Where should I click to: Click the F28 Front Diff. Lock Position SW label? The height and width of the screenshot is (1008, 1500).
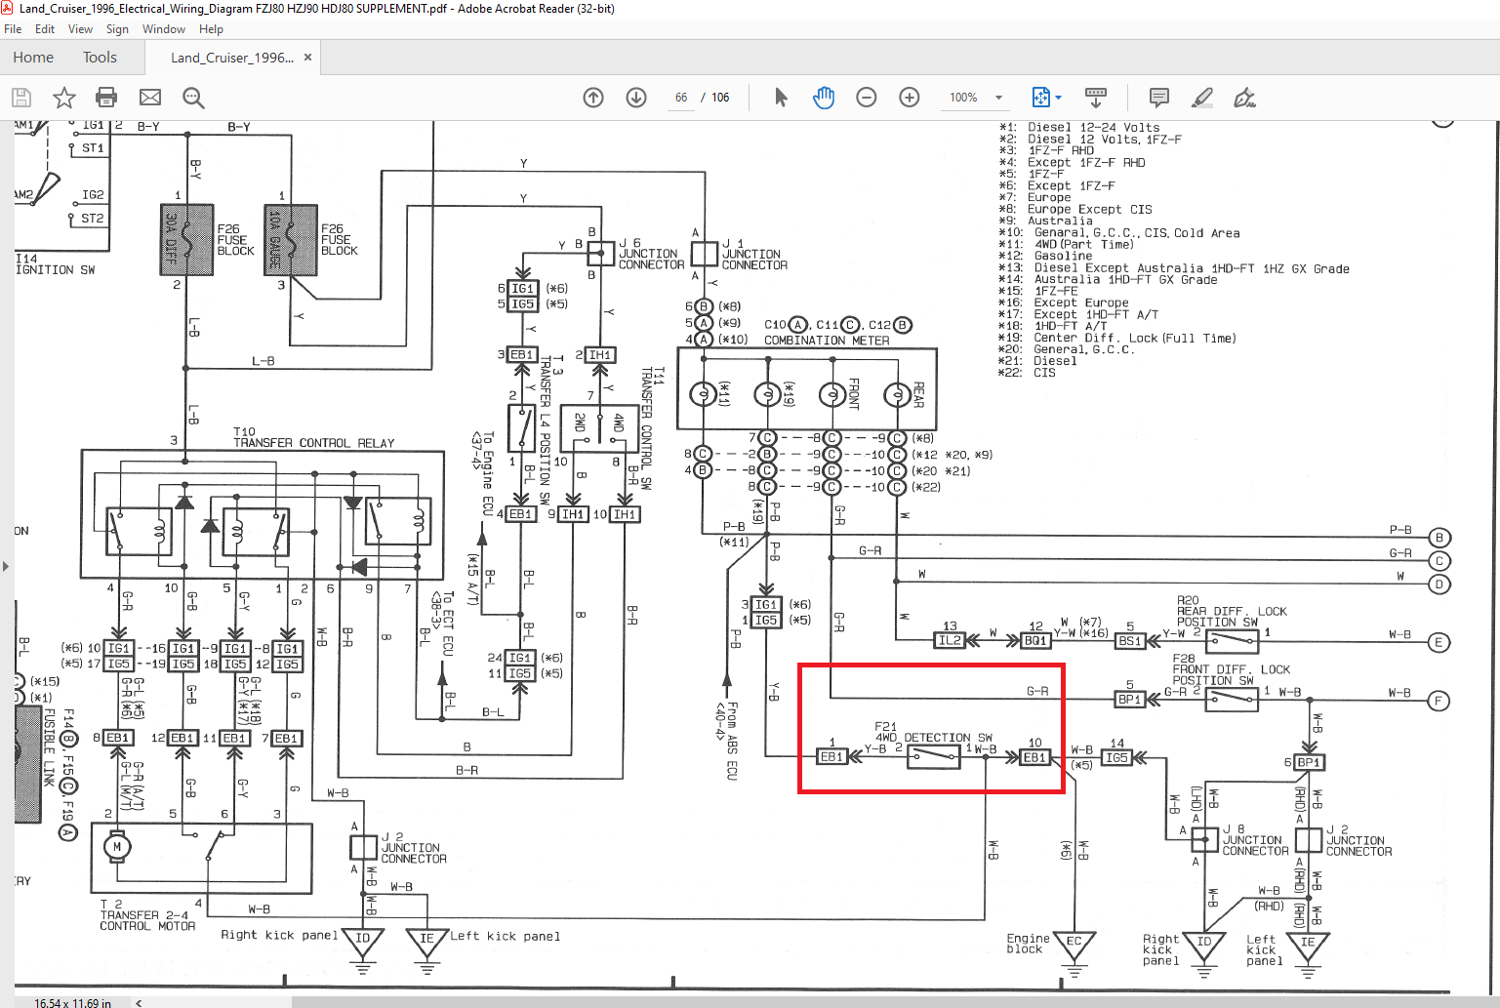tap(1232, 669)
